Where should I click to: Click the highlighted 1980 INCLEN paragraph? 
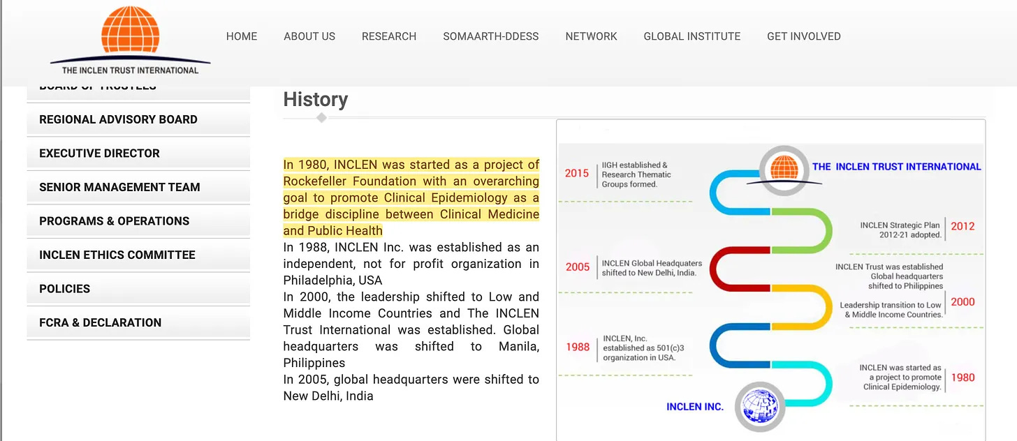[x=411, y=197]
